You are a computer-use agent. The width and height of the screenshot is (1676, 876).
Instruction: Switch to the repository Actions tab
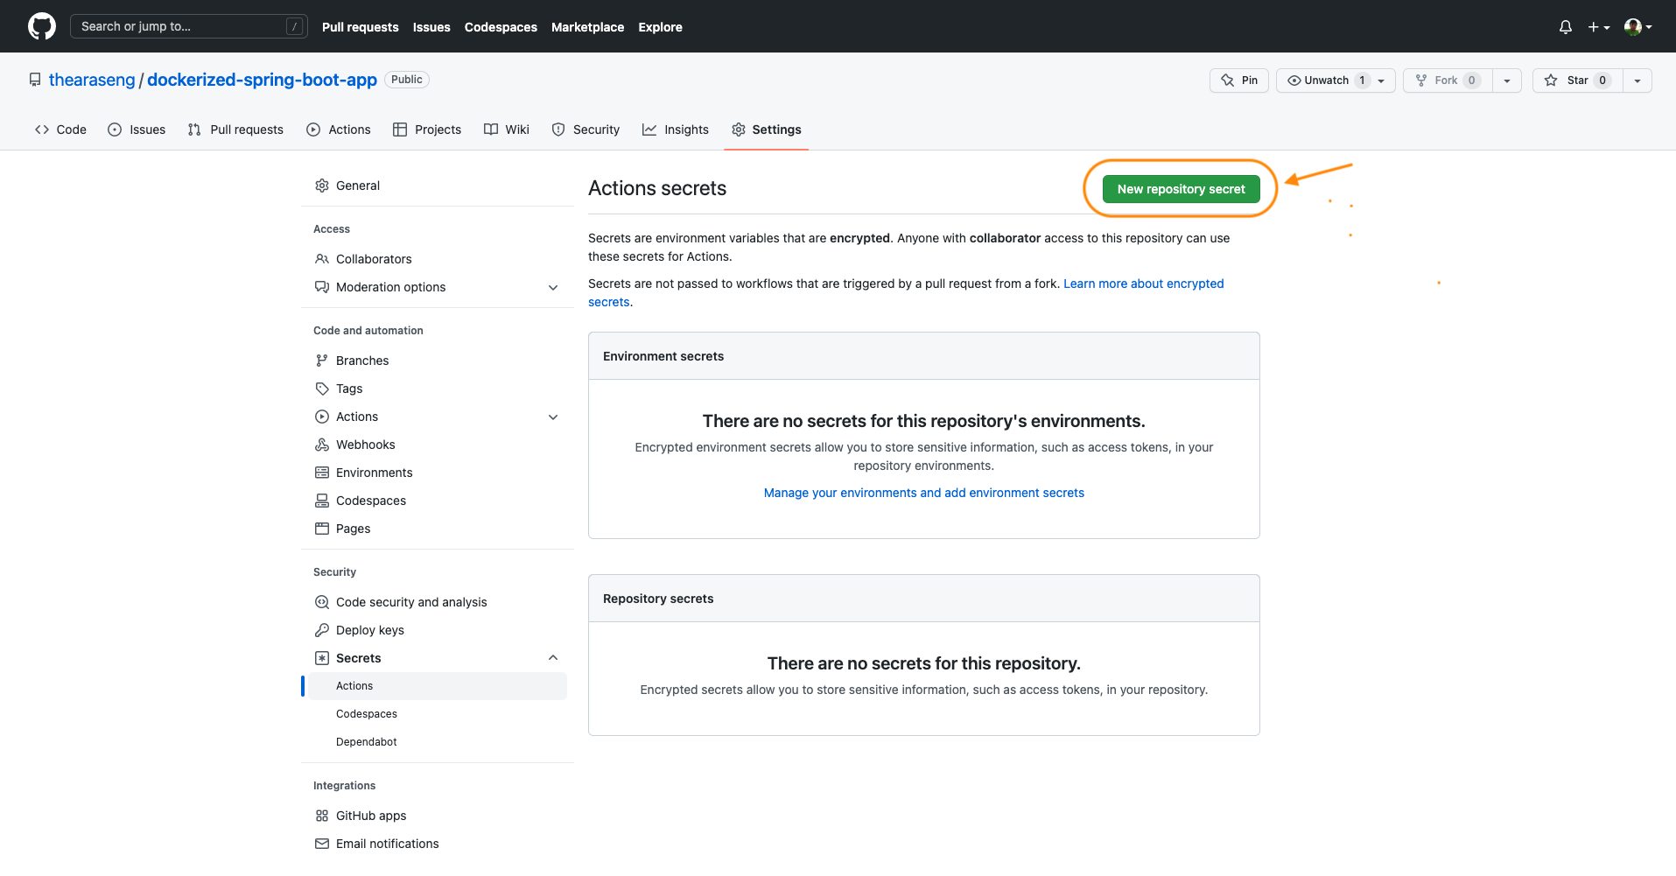pos(339,130)
